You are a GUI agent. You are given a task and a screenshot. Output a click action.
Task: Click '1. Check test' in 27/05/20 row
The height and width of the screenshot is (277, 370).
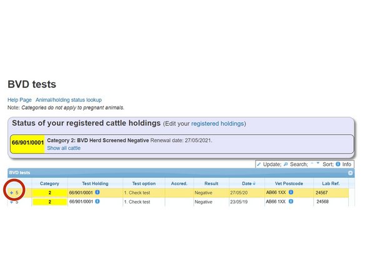coord(137,193)
